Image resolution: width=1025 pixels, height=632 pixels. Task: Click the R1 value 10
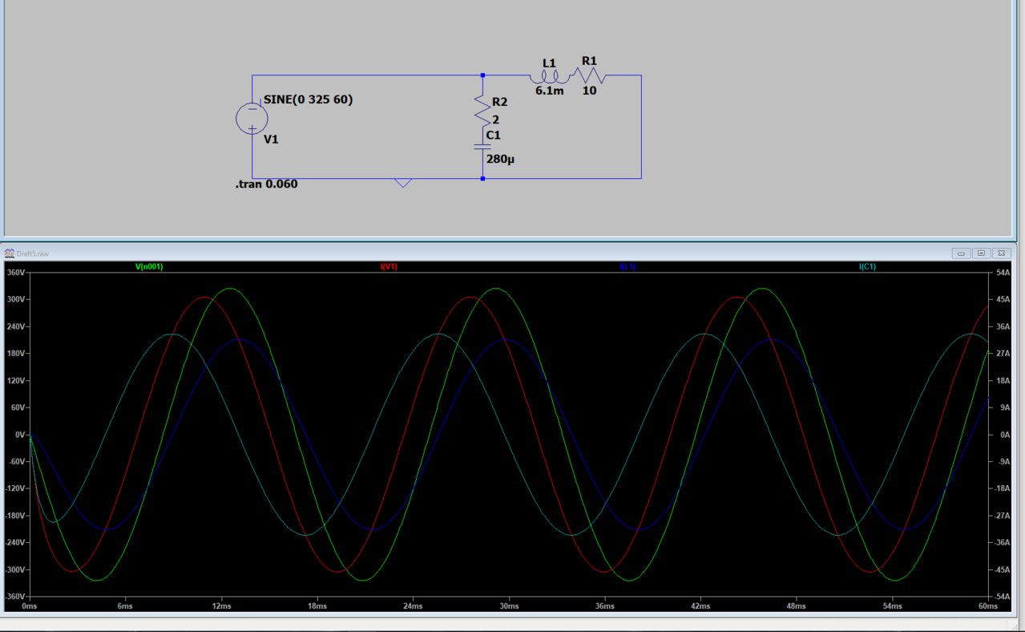click(x=589, y=91)
